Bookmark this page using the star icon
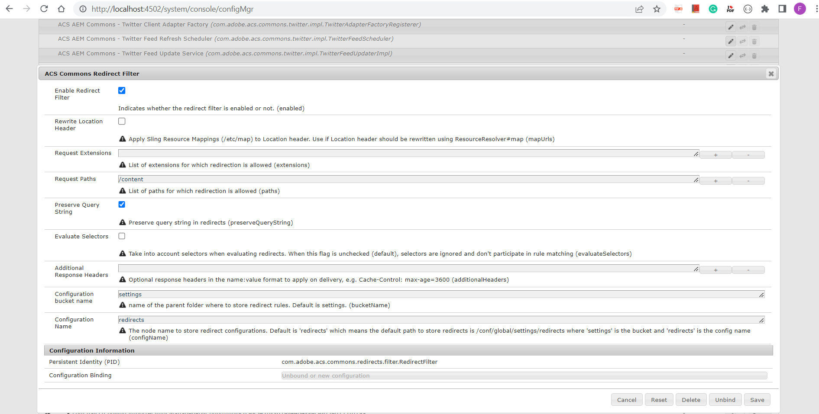The height and width of the screenshot is (414, 819). 657,9
